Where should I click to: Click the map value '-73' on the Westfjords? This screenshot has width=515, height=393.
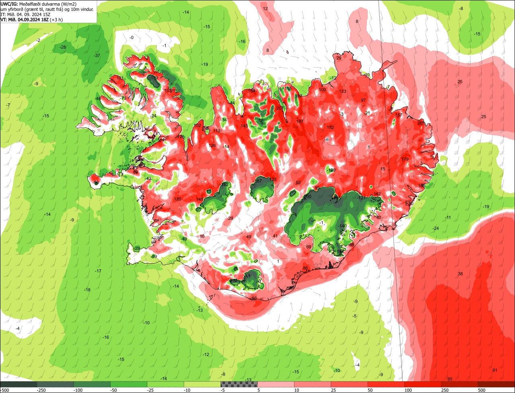click(x=123, y=98)
